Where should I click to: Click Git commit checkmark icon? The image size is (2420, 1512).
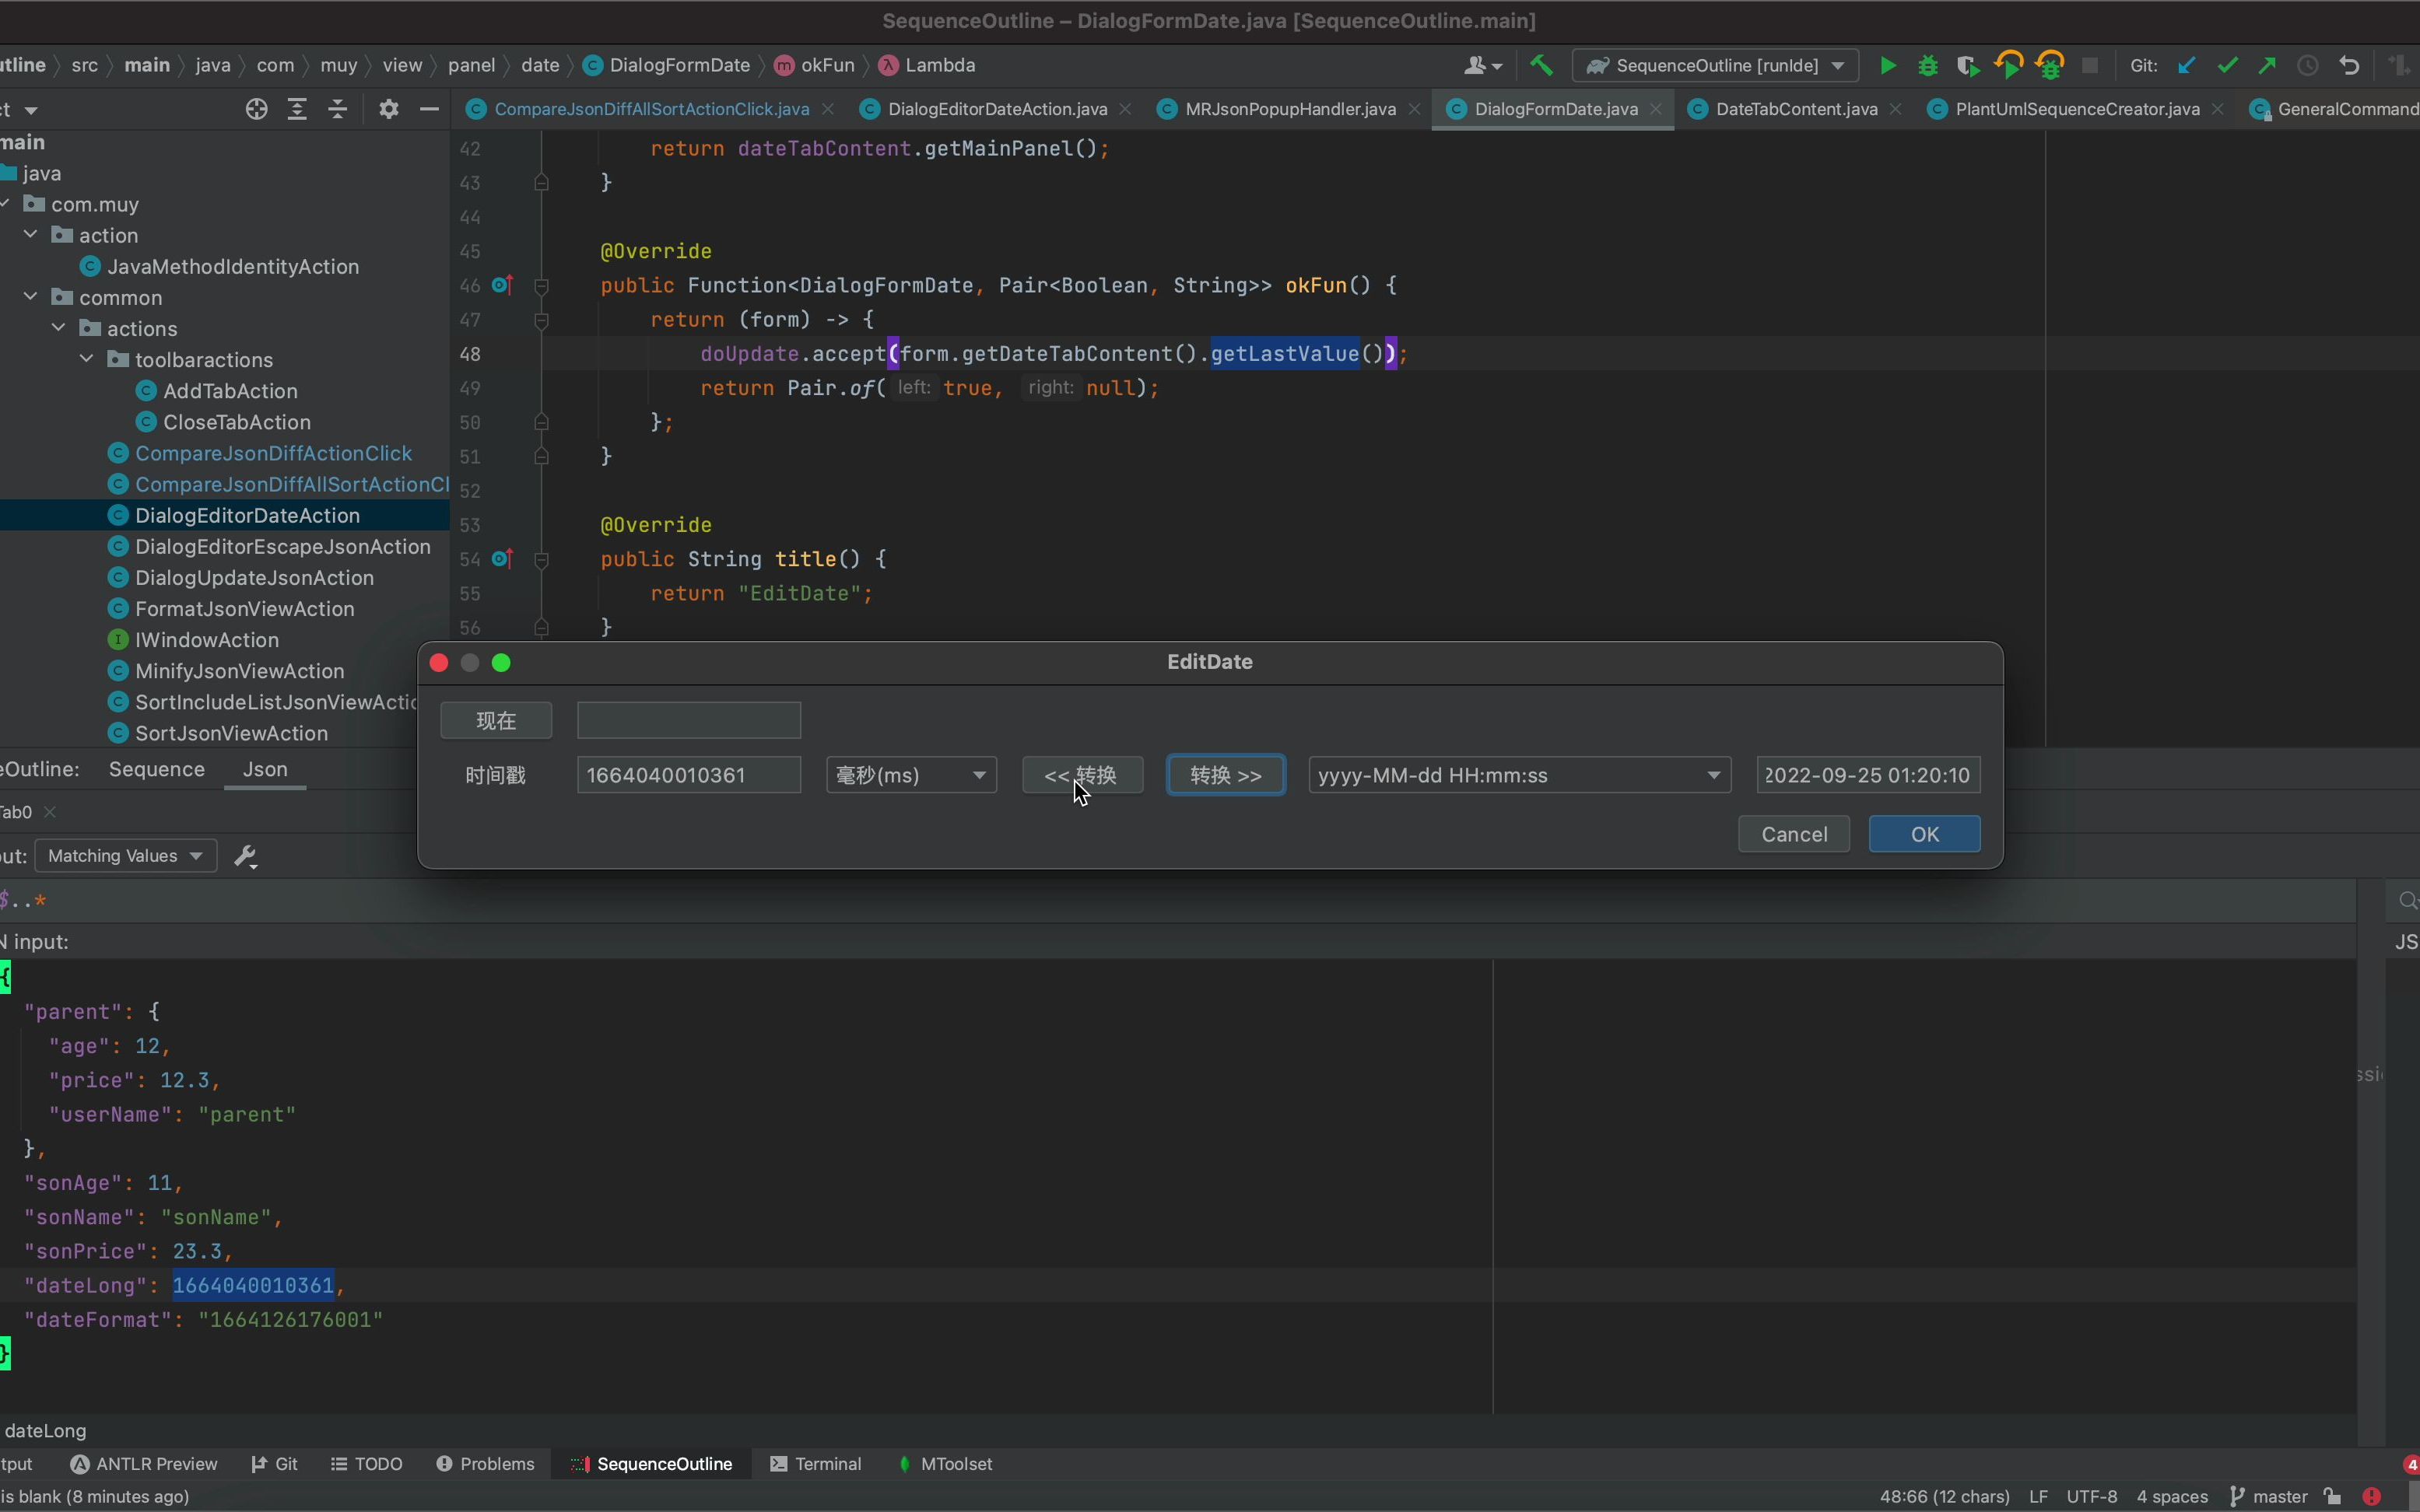click(2227, 66)
